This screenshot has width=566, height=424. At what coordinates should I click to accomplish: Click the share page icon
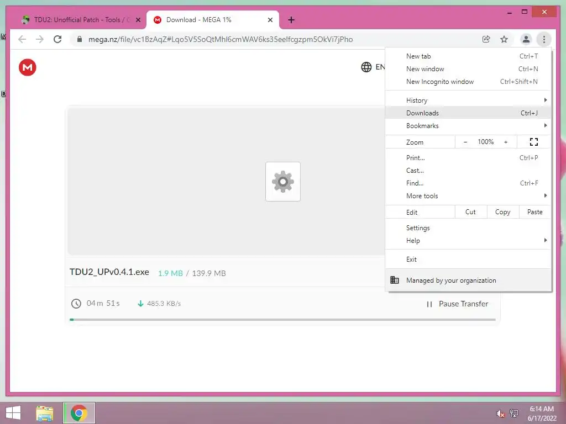pos(486,39)
